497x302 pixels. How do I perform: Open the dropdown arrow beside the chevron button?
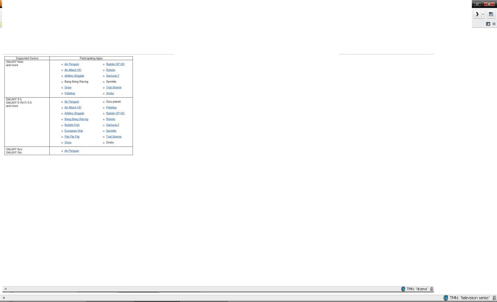click(x=483, y=14)
